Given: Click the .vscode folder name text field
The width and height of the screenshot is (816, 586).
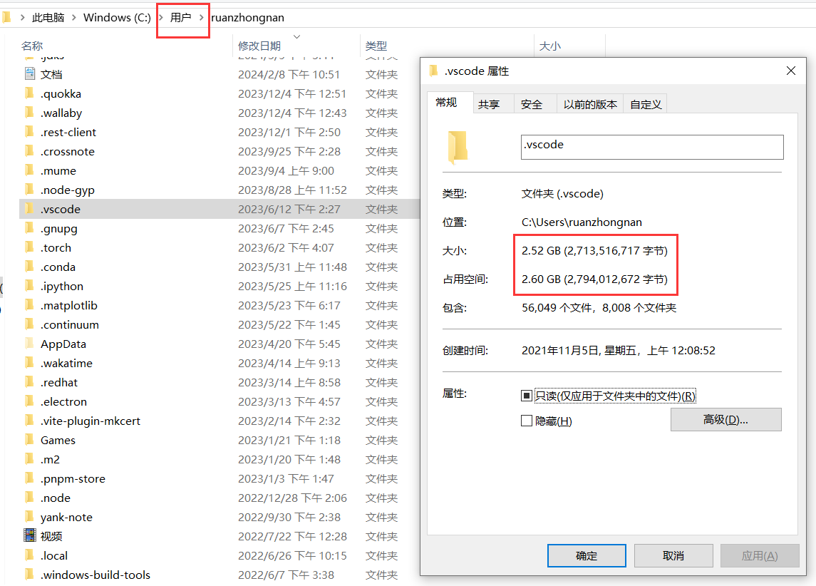Looking at the screenshot, I should tap(652, 147).
